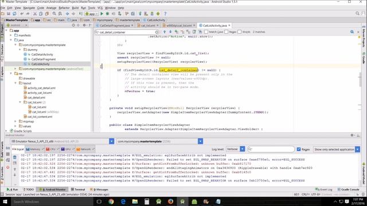
Task: Open Edge browser from the taskbar
Action: click(123, 201)
